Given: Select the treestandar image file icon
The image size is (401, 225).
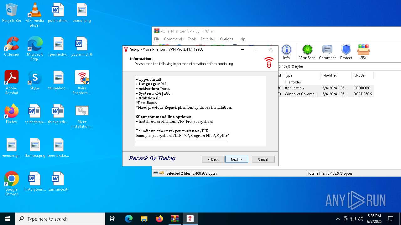Looking at the screenshot, I should pyautogui.click(x=58, y=148).
